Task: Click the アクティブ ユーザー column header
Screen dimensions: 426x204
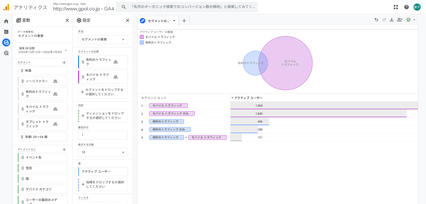Action: click(x=248, y=98)
